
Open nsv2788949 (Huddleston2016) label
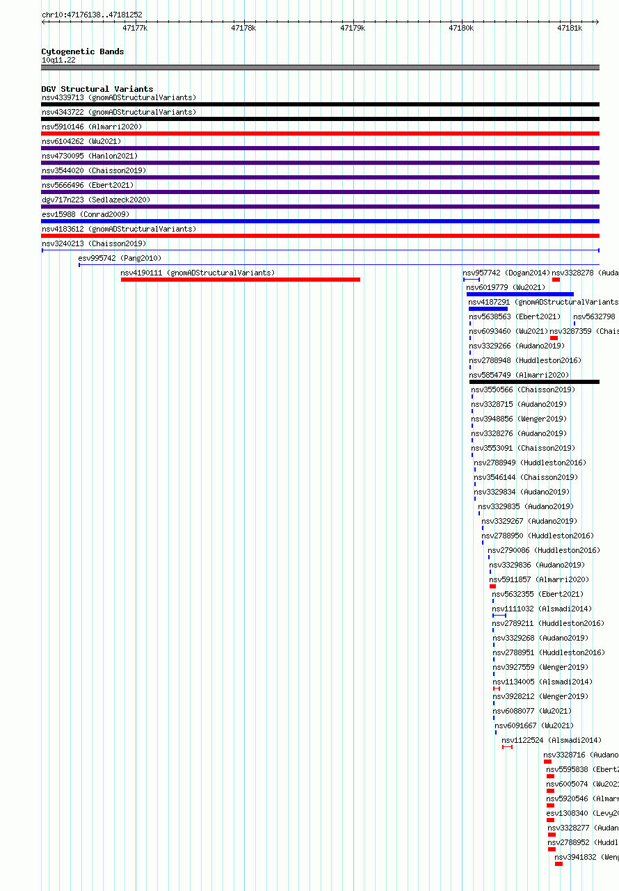click(x=531, y=463)
